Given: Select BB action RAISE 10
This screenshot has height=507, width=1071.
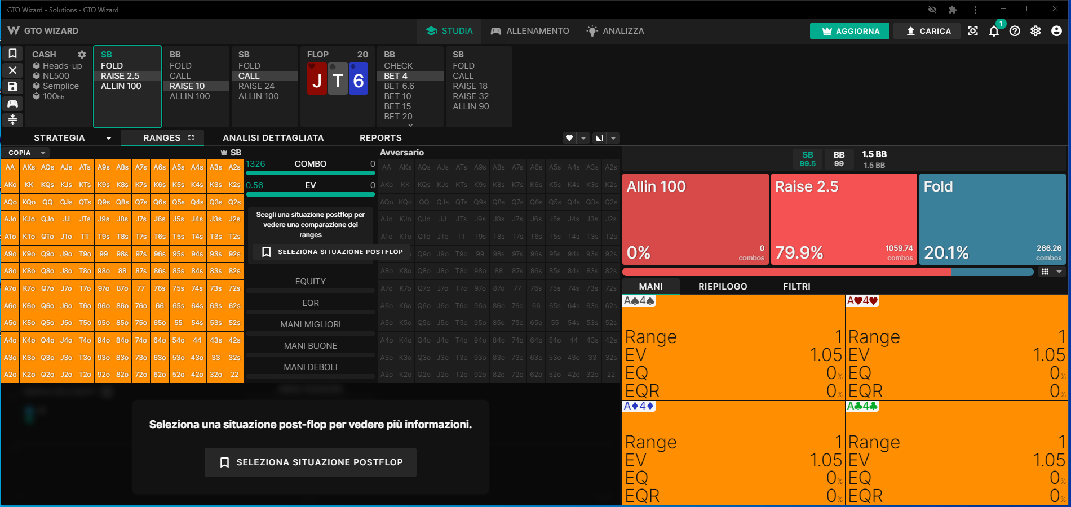Looking at the screenshot, I should [196, 86].
